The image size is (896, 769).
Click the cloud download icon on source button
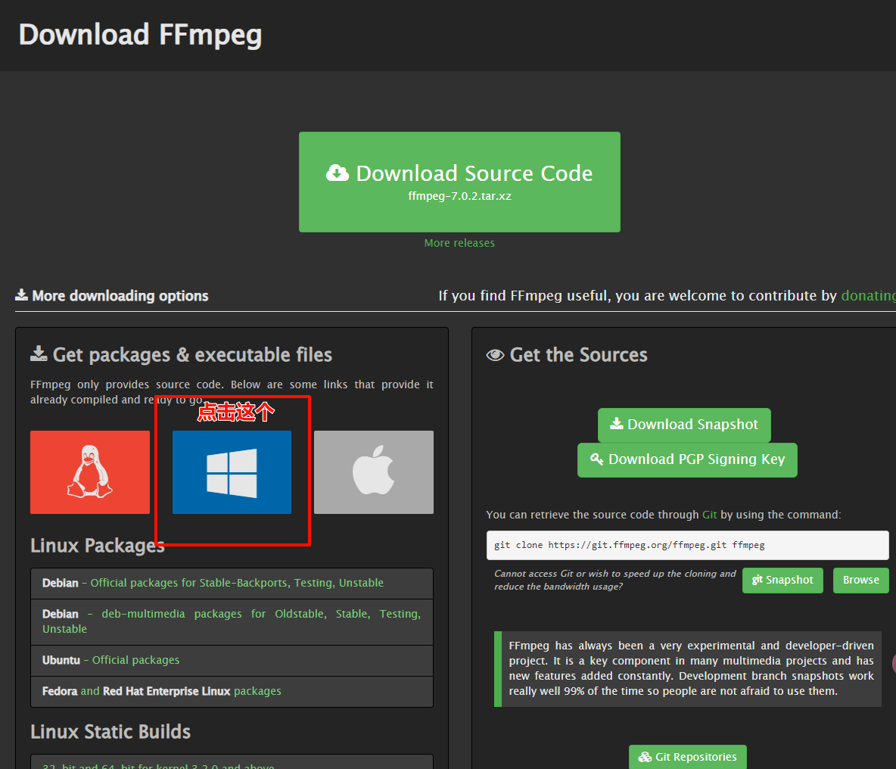[x=338, y=173]
